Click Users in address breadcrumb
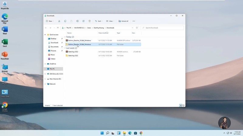The height and width of the screenshot is (136, 243). (x=89, y=28)
